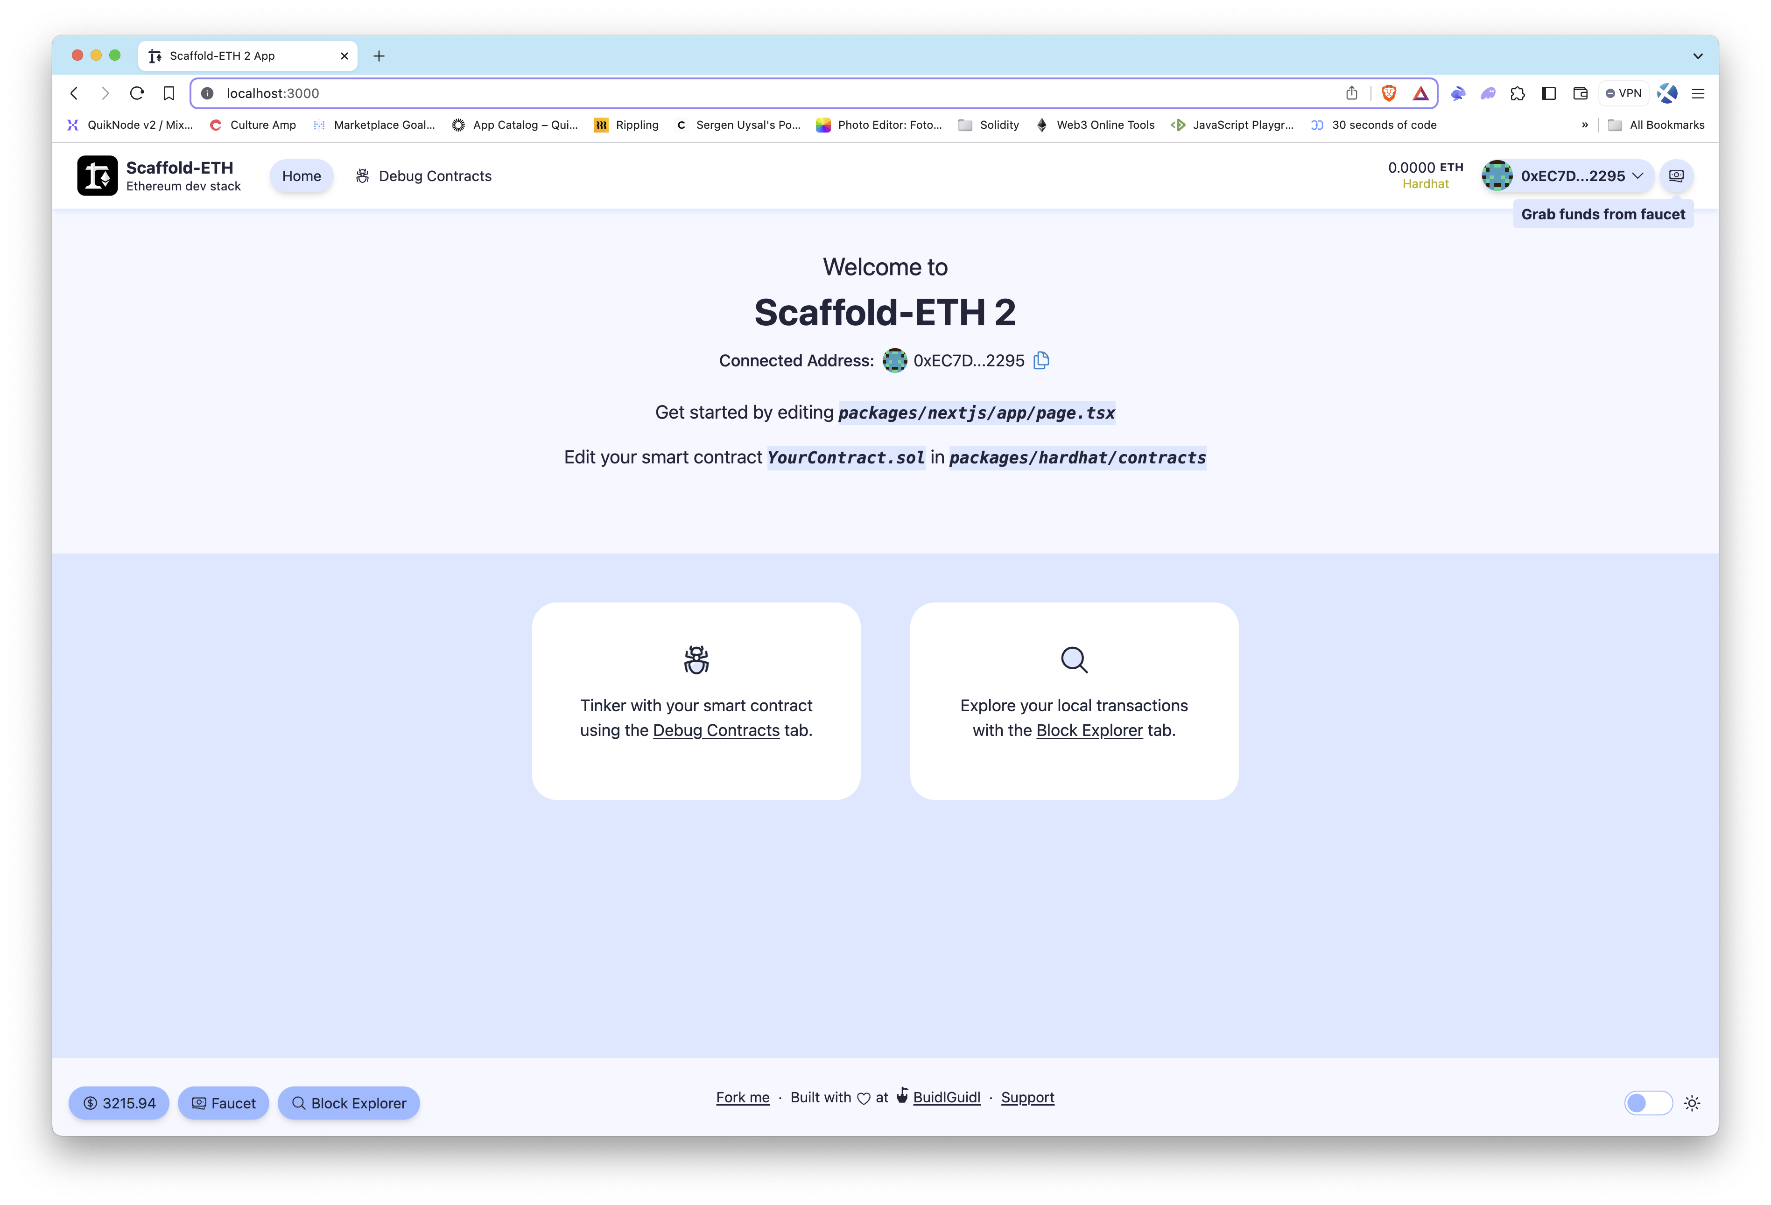The image size is (1771, 1205).
Task: Open tab search chevron at top right
Action: tap(1698, 56)
